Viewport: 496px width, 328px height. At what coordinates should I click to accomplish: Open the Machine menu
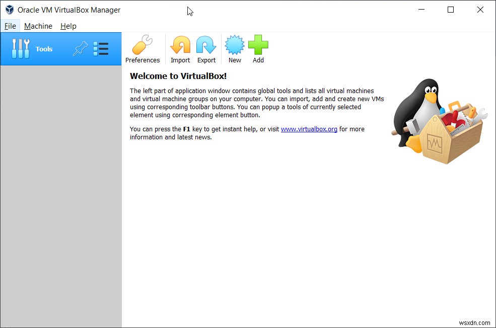point(38,26)
